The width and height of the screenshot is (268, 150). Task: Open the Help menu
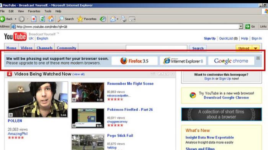pyautogui.click(x=58, y=11)
